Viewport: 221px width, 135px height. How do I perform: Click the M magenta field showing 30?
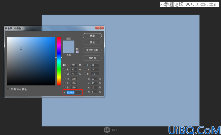click(x=94, y=83)
